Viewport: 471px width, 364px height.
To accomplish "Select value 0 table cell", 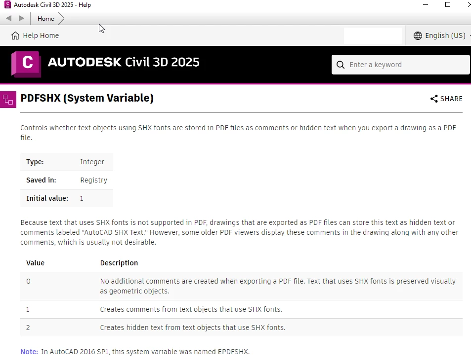I will click(x=28, y=281).
